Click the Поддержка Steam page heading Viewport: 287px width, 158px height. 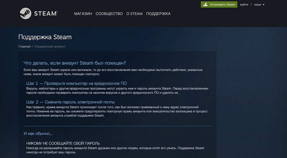[x=45, y=37]
